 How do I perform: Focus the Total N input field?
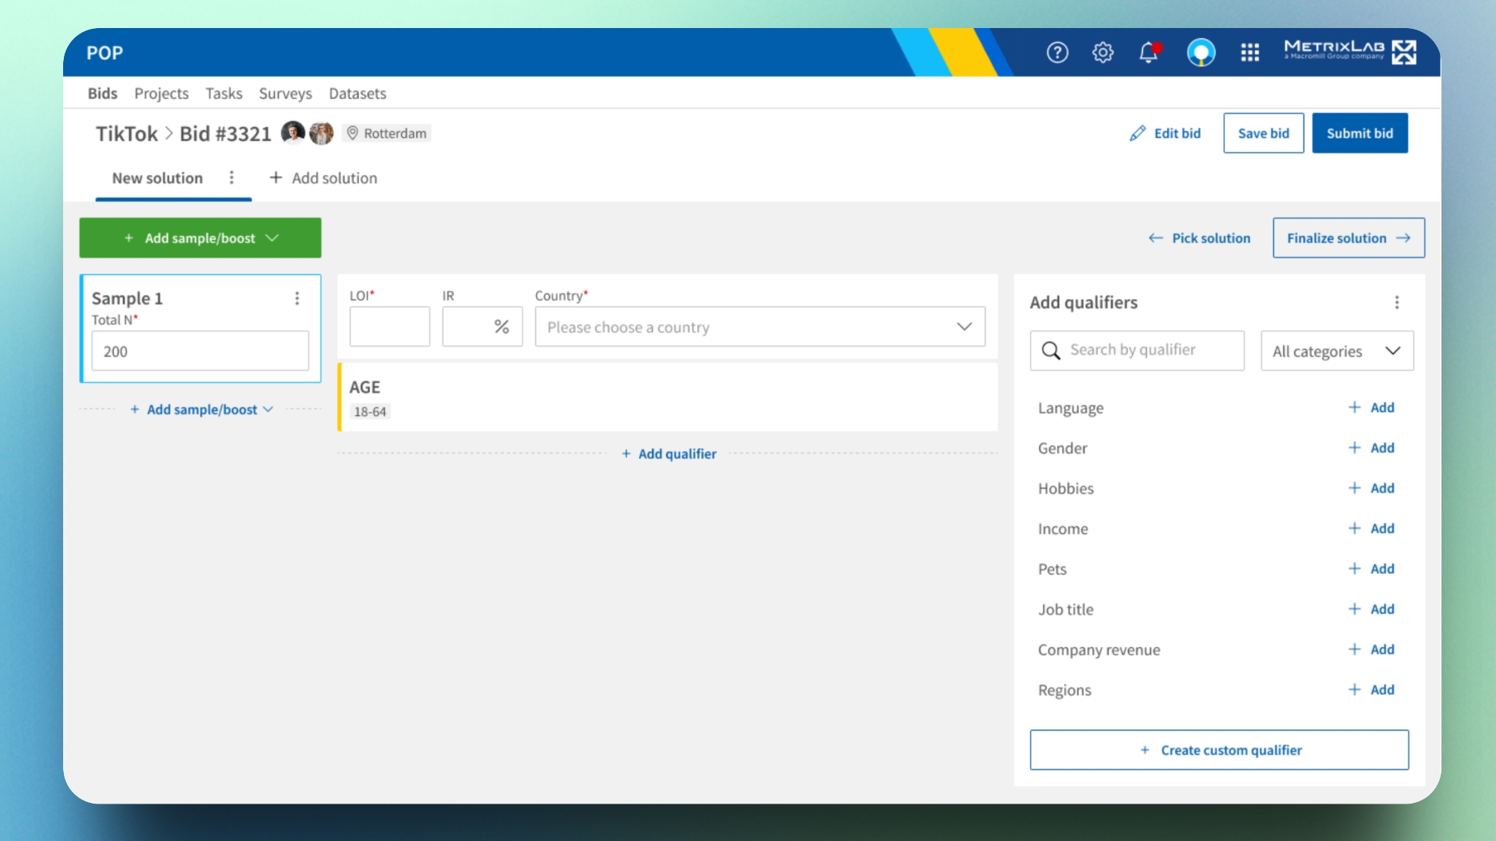(x=200, y=351)
